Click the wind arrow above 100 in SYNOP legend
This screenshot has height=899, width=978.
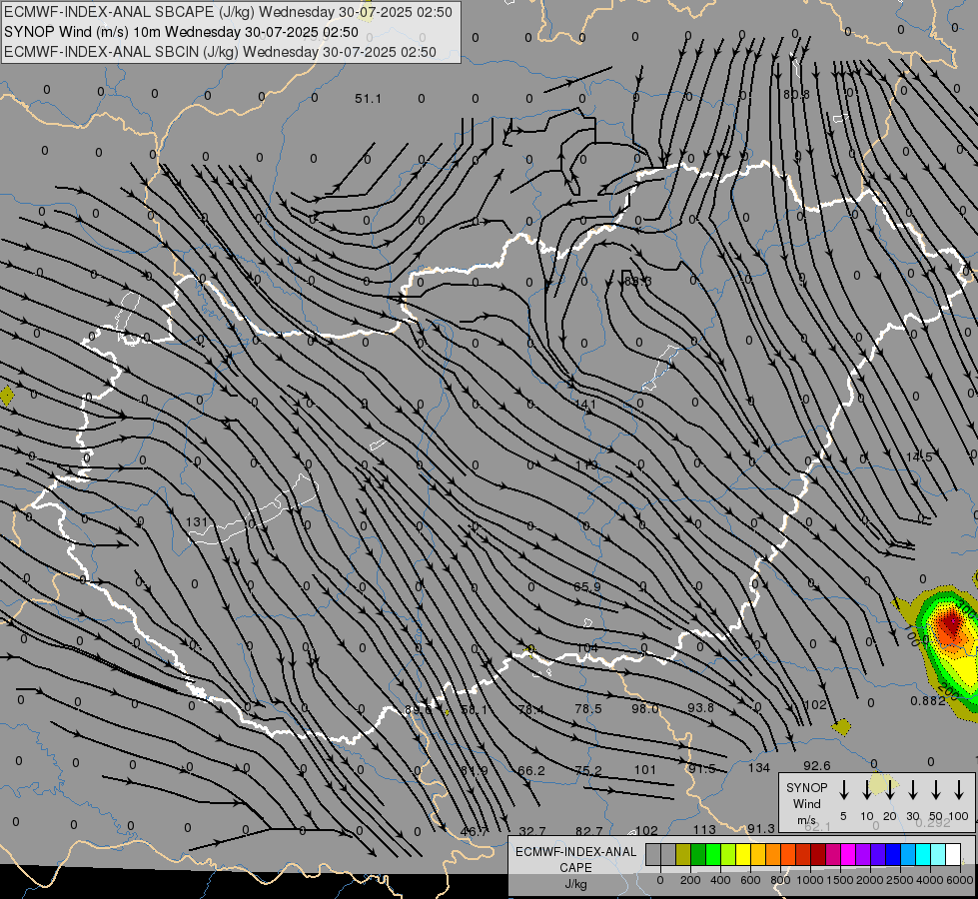click(x=959, y=789)
